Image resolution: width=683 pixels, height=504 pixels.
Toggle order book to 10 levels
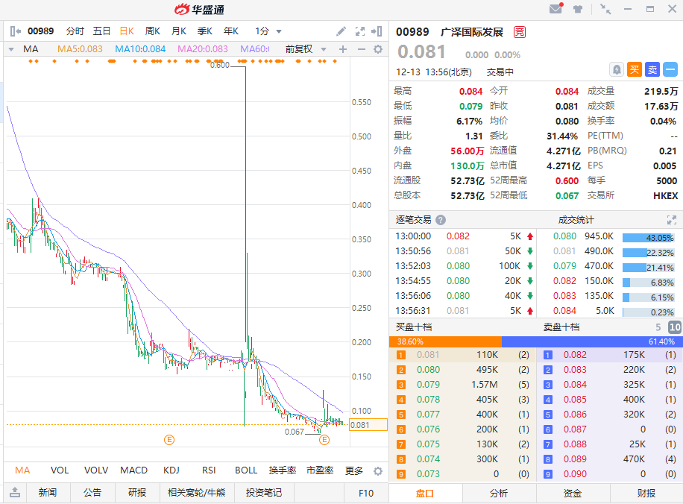pyautogui.click(x=674, y=327)
